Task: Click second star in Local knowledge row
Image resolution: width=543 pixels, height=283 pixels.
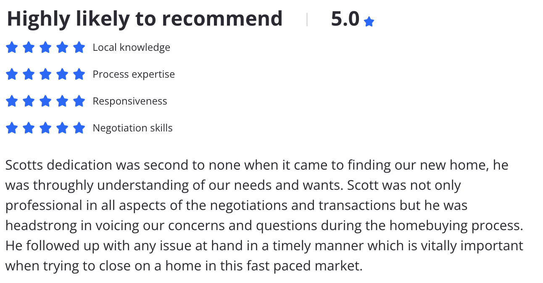Action: point(29,47)
